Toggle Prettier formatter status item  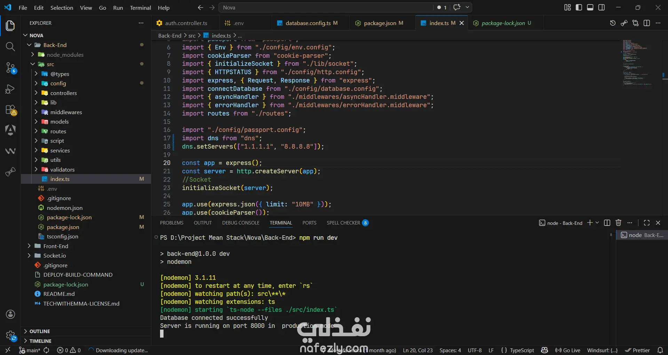tap(637, 350)
